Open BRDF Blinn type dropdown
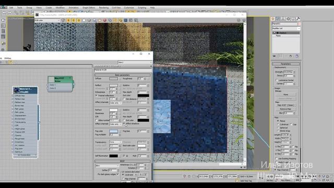This screenshot has width=334, height=188. (x=107, y=166)
